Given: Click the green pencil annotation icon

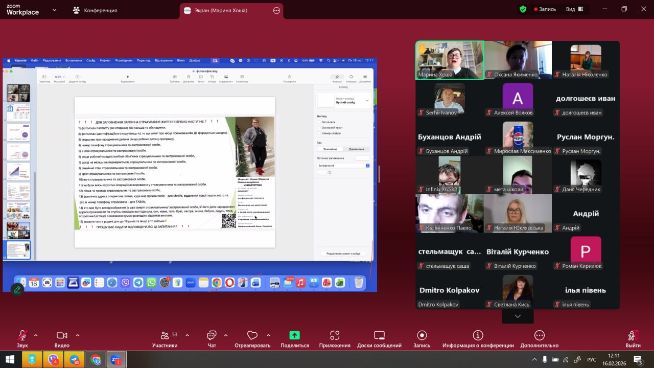Looking at the screenshot, I should coord(17,290).
